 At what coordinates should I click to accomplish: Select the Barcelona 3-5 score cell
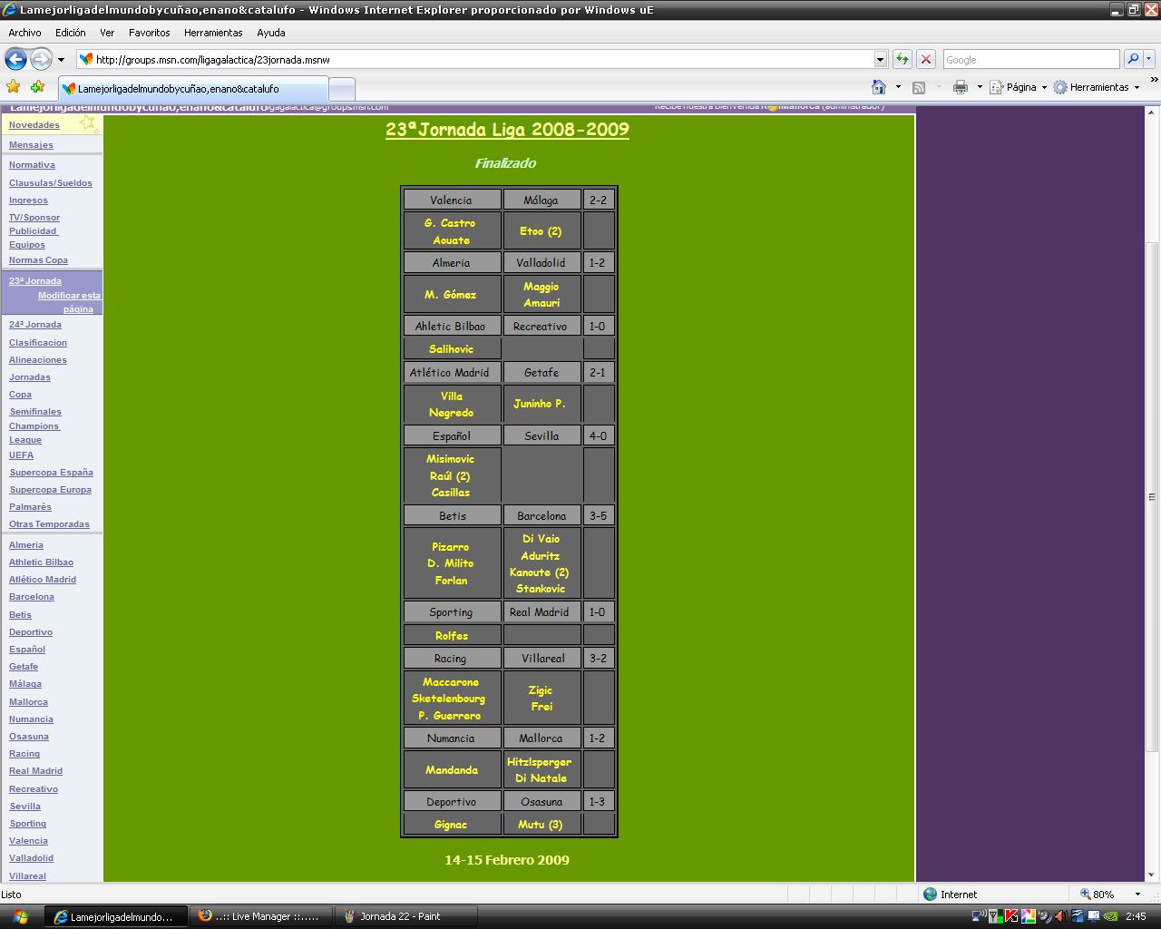(598, 516)
